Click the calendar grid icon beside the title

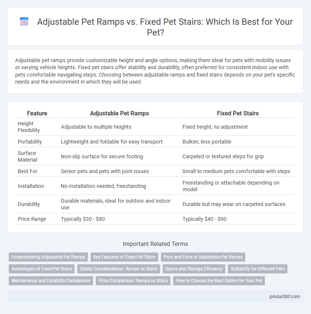pyautogui.click(x=24, y=21)
